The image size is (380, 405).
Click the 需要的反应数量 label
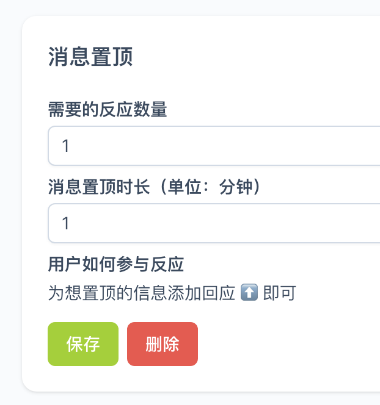[x=108, y=110]
